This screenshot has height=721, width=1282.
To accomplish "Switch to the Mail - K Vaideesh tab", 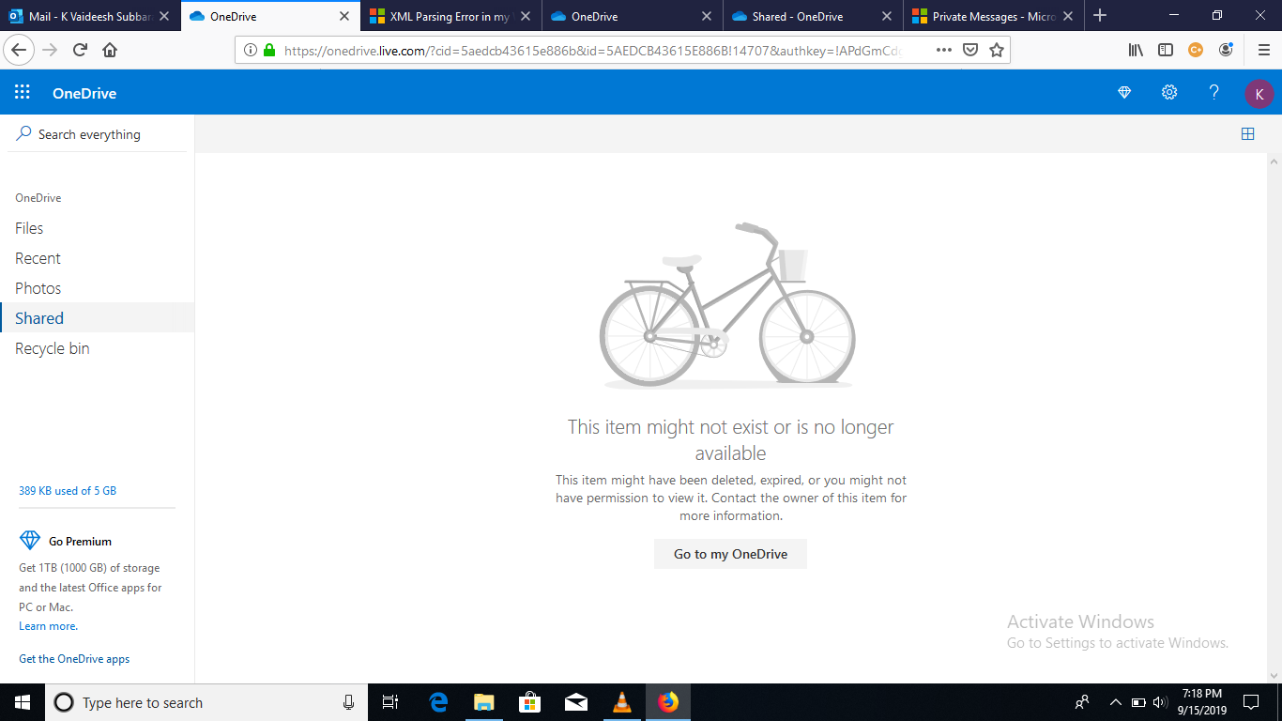I will tap(90, 16).
